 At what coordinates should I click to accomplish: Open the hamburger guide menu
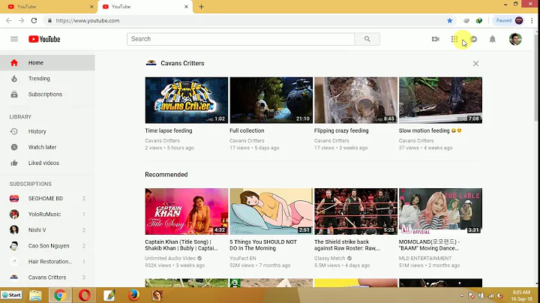(14, 39)
